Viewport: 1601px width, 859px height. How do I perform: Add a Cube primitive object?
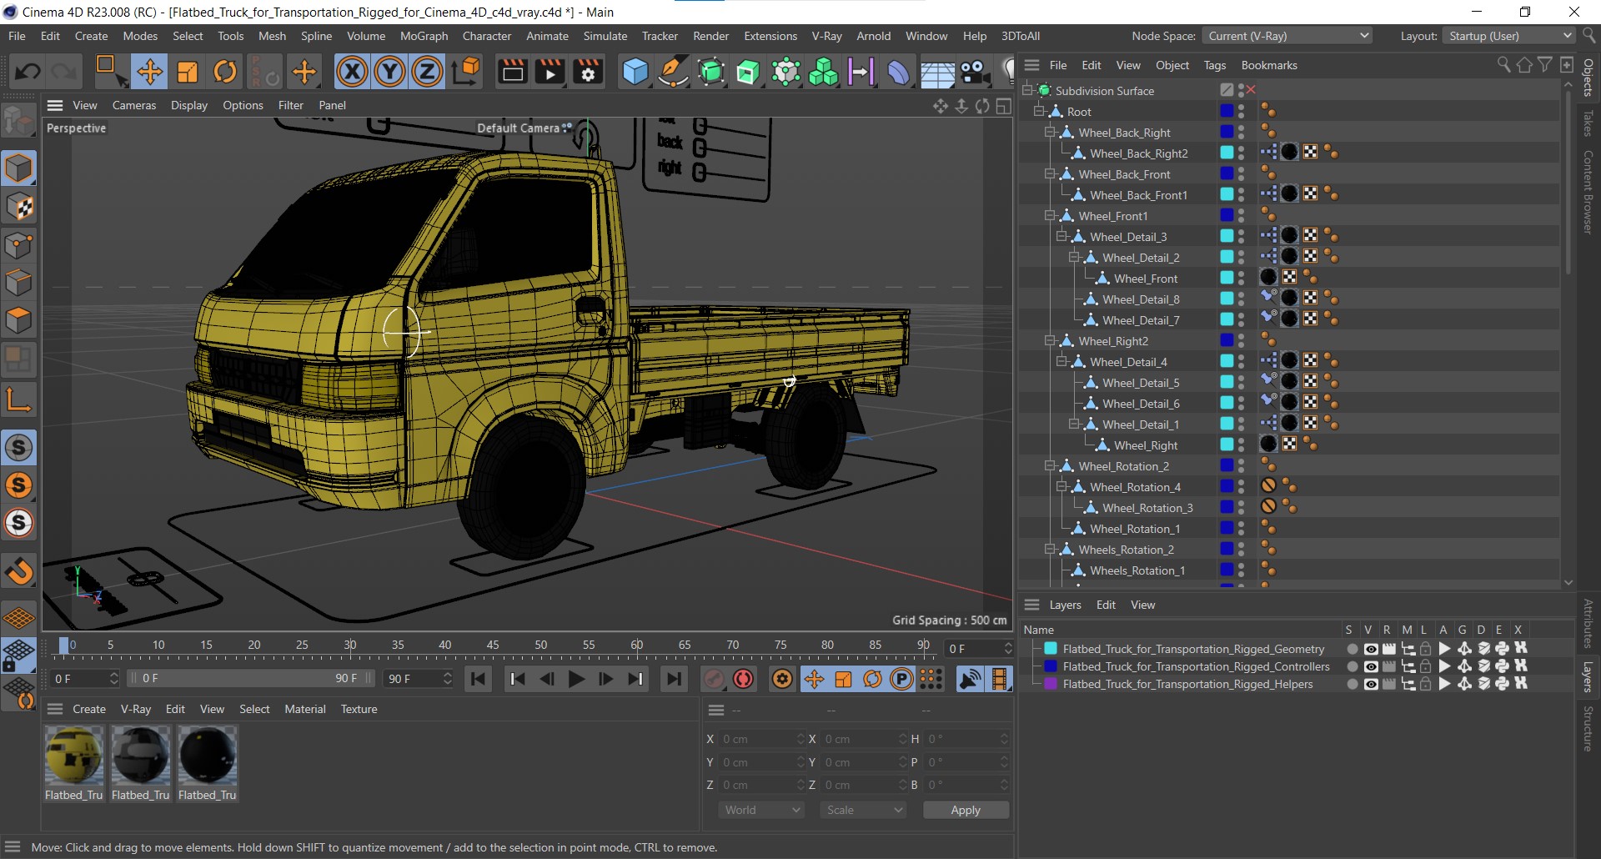click(x=635, y=72)
